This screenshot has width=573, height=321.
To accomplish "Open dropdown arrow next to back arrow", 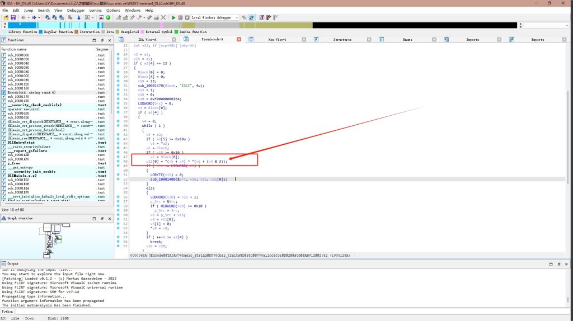I will [29, 17].
